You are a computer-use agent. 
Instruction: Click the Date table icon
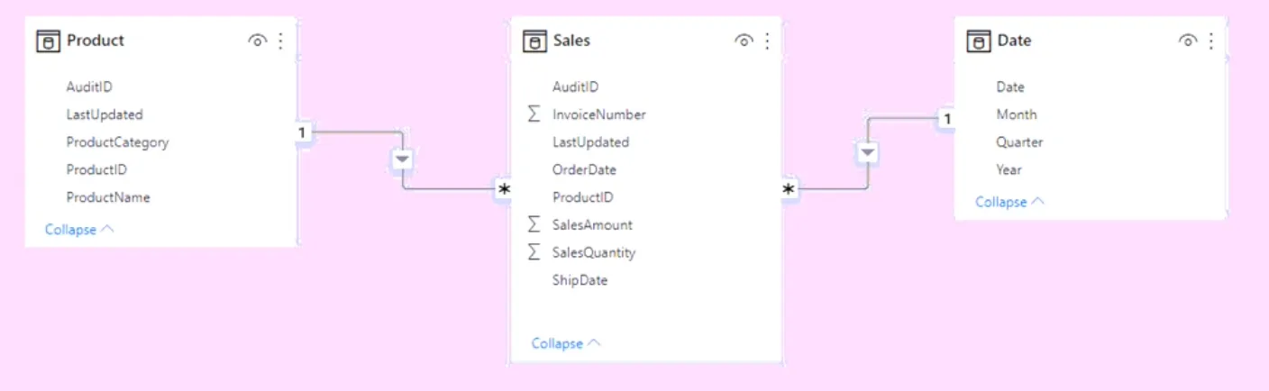pos(979,41)
